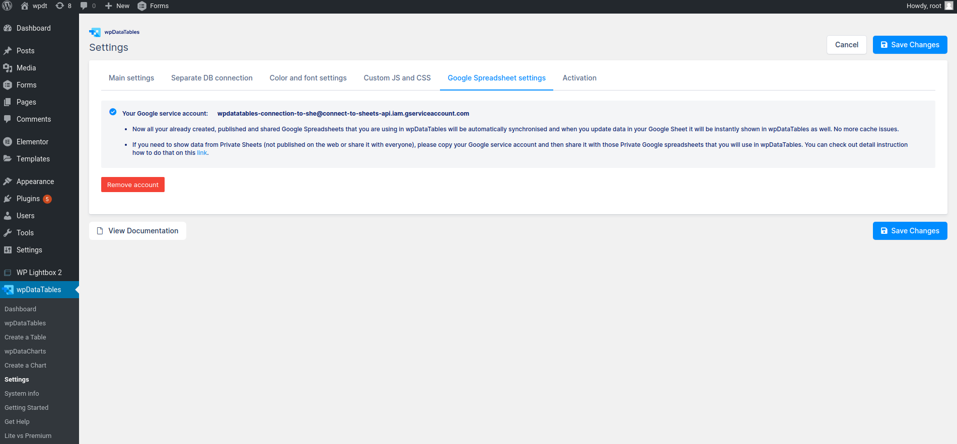
Task: Open the Forms icon in admin bar
Action: (142, 6)
